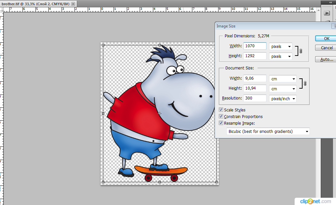
Task: Disable the Scale Styles checkbox
Action: 221,110
